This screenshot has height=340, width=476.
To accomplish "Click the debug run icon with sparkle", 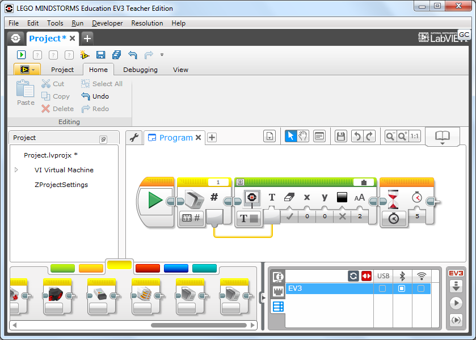I will point(85,55).
